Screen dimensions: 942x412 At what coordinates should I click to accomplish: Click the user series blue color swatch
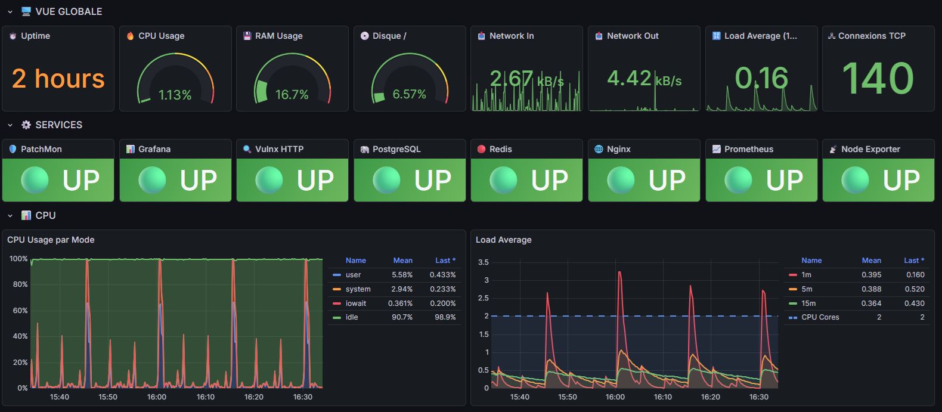pyautogui.click(x=337, y=275)
